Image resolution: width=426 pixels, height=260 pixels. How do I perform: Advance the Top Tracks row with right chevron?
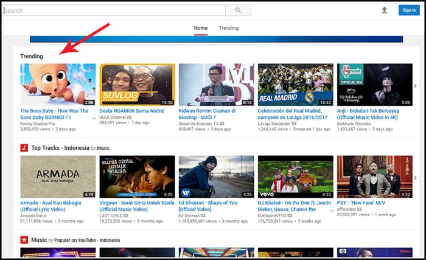pos(415,178)
